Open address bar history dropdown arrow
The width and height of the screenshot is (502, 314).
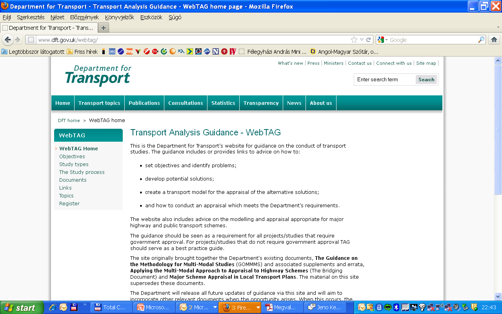(x=362, y=40)
